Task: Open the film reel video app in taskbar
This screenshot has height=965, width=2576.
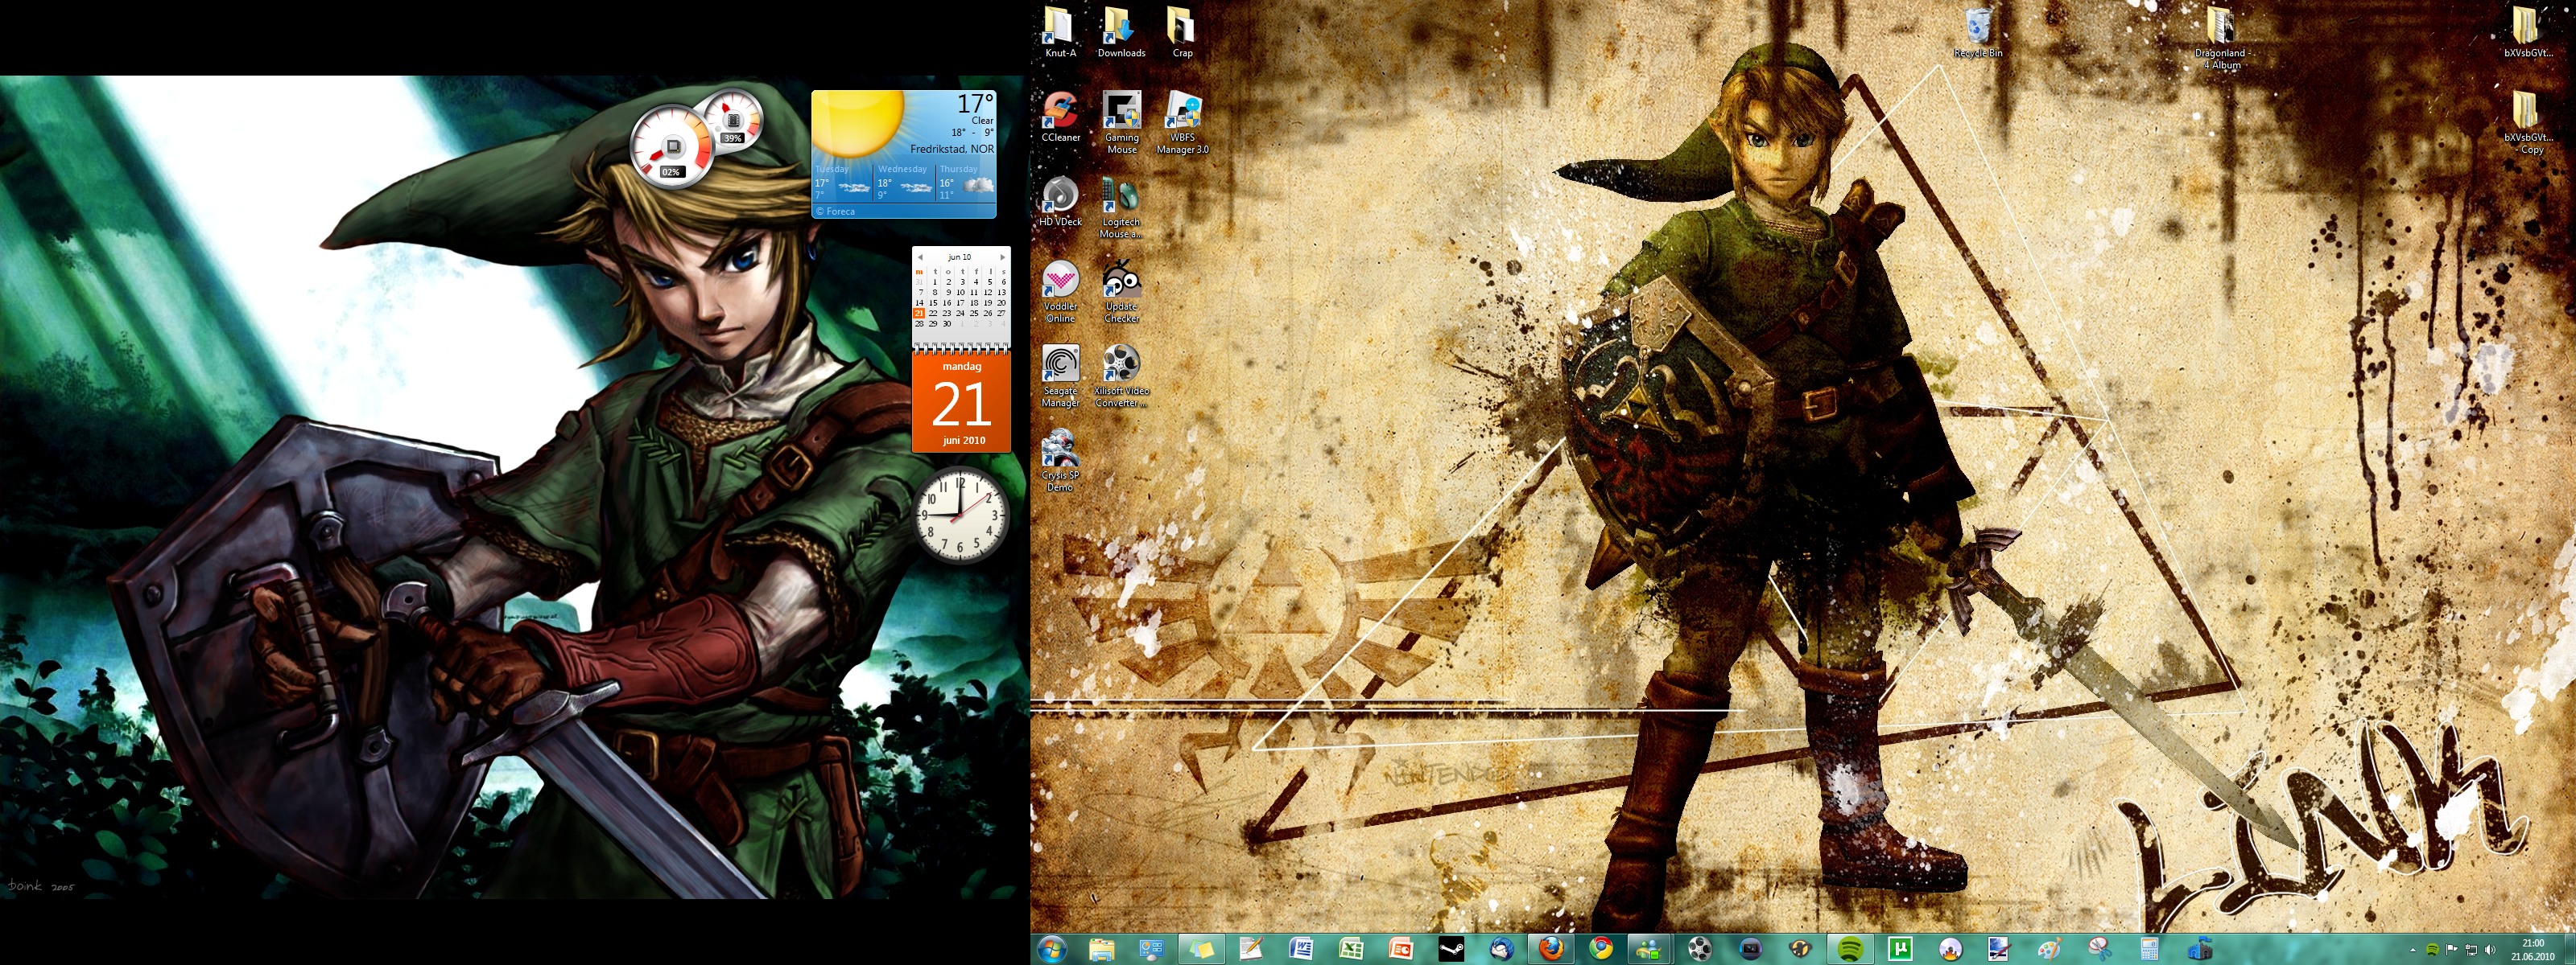Action: pyautogui.click(x=1701, y=948)
